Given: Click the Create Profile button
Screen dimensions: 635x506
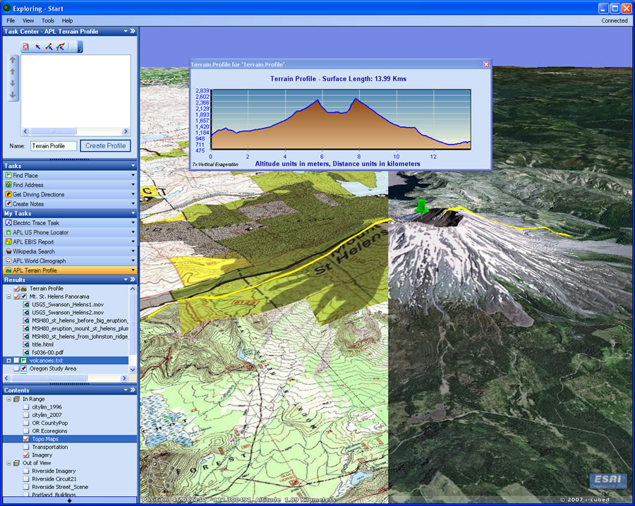Looking at the screenshot, I should (105, 146).
